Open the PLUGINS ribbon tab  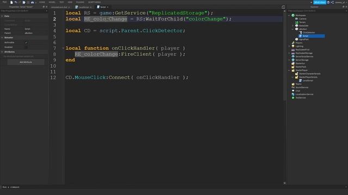80,2
